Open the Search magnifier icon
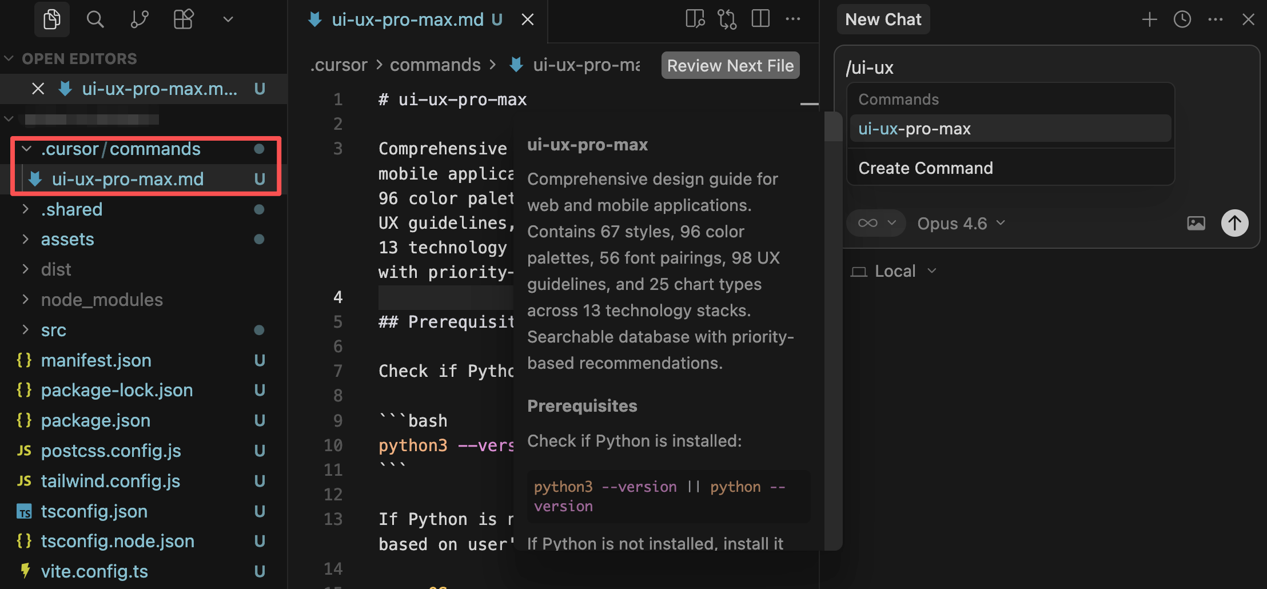This screenshot has height=589, width=1267. (x=95, y=19)
